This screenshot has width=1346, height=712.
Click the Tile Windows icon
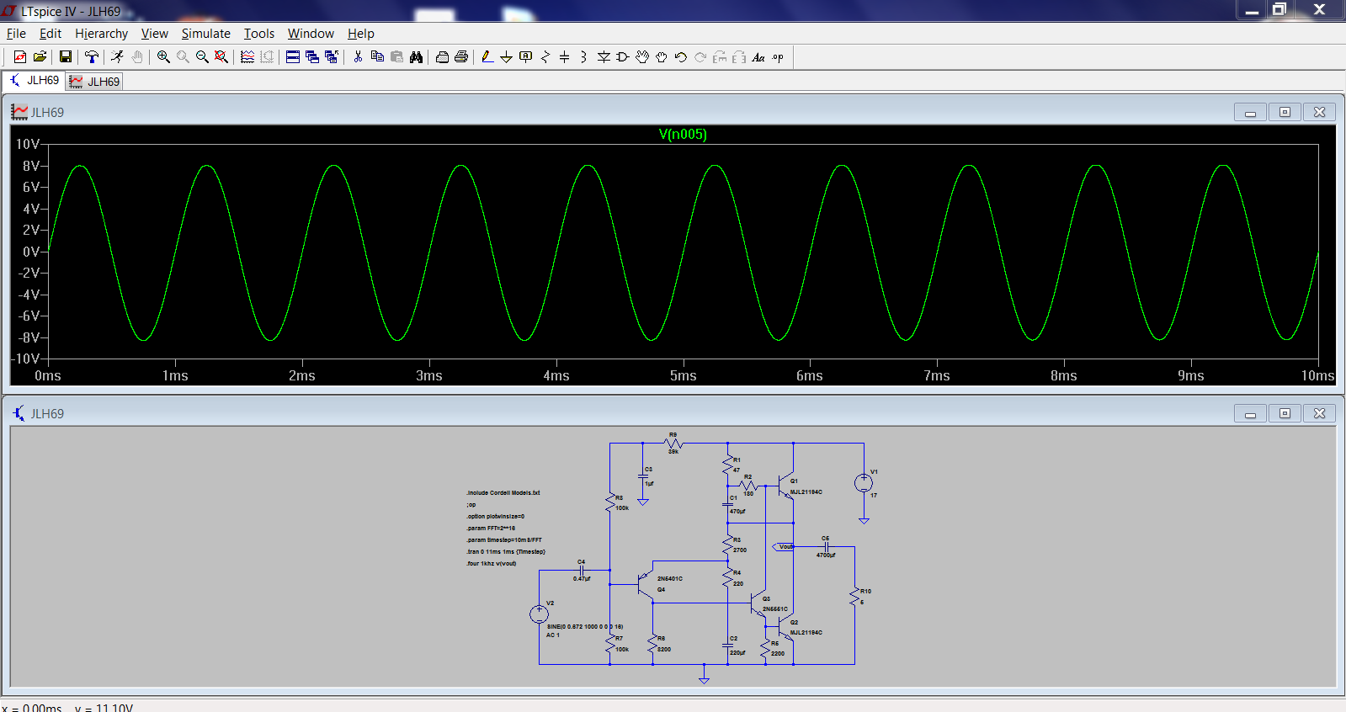pyautogui.click(x=293, y=57)
